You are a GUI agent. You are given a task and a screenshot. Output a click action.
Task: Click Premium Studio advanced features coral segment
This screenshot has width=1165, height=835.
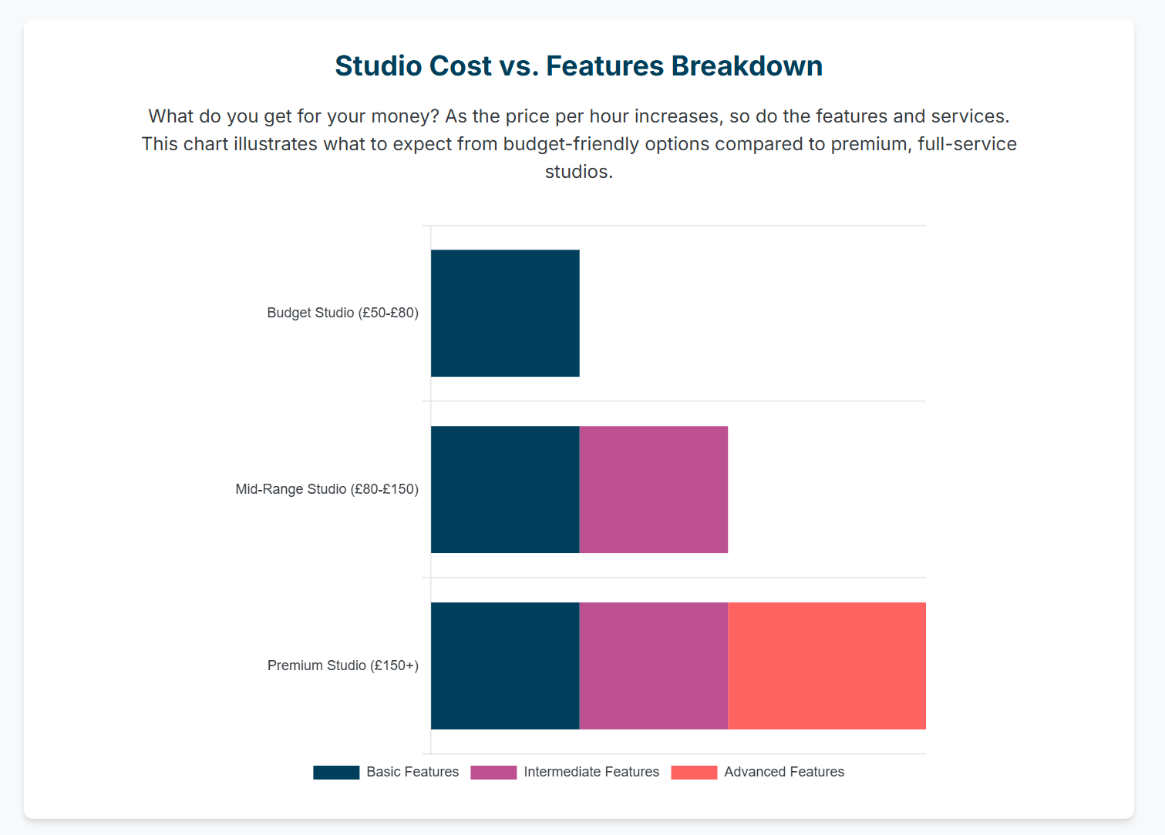coord(827,666)
